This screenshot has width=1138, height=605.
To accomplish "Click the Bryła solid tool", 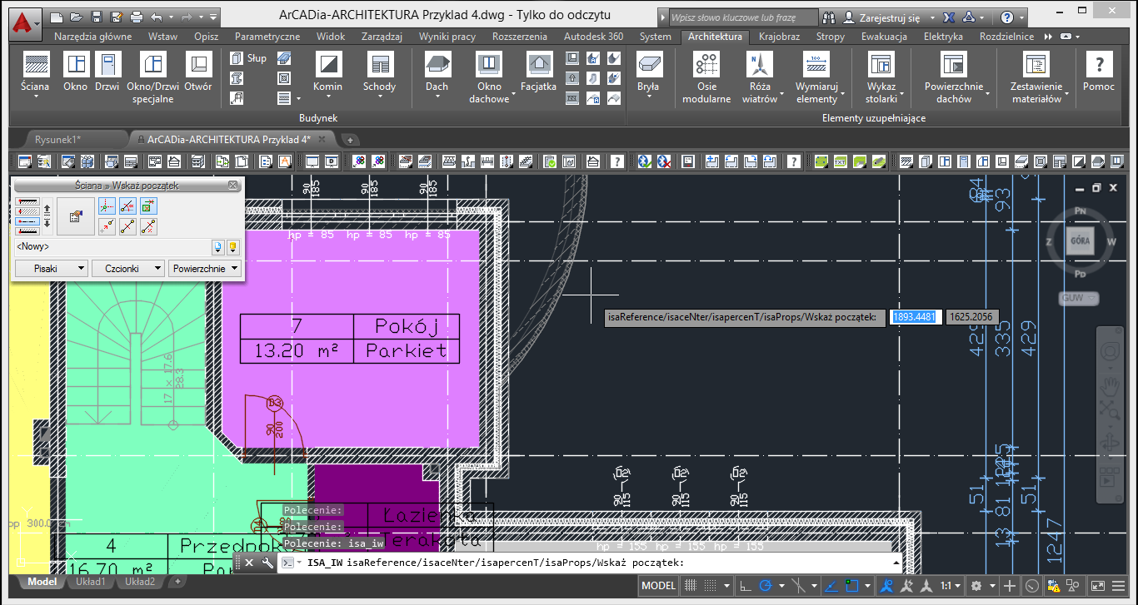I will point(648,72).
